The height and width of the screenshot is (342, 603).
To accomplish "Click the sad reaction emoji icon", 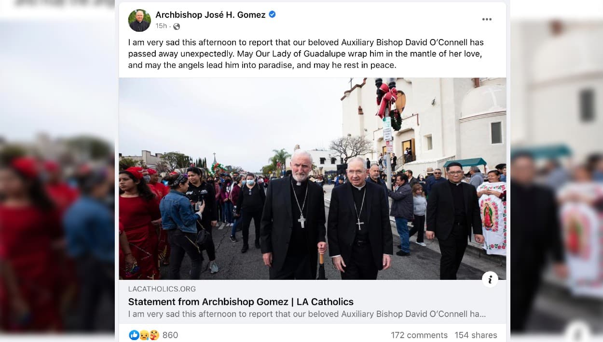I will [144, 335].
